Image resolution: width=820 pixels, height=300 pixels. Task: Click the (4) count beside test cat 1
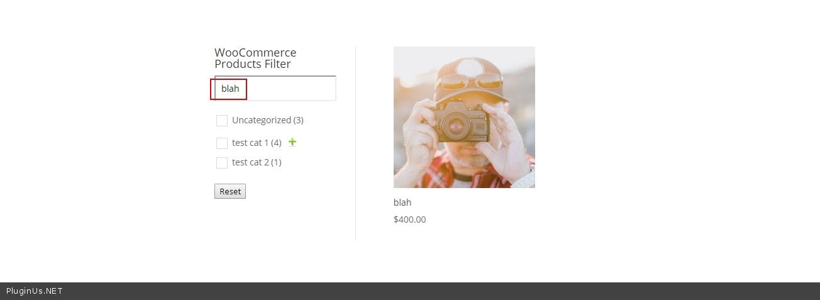[x=276, y=143]
